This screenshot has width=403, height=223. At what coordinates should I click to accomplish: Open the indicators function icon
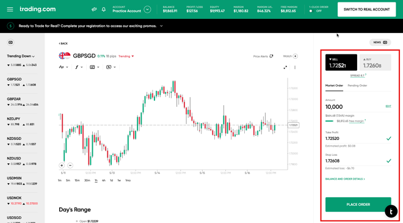click(x=76, y=67)
